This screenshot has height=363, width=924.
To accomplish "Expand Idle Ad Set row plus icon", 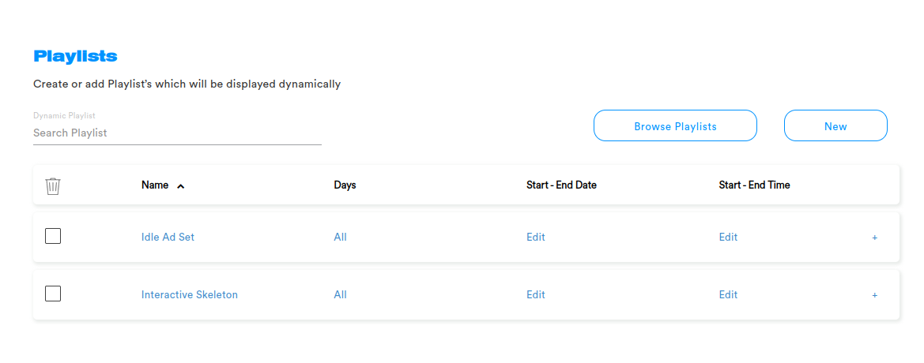I will pos(874,238).
